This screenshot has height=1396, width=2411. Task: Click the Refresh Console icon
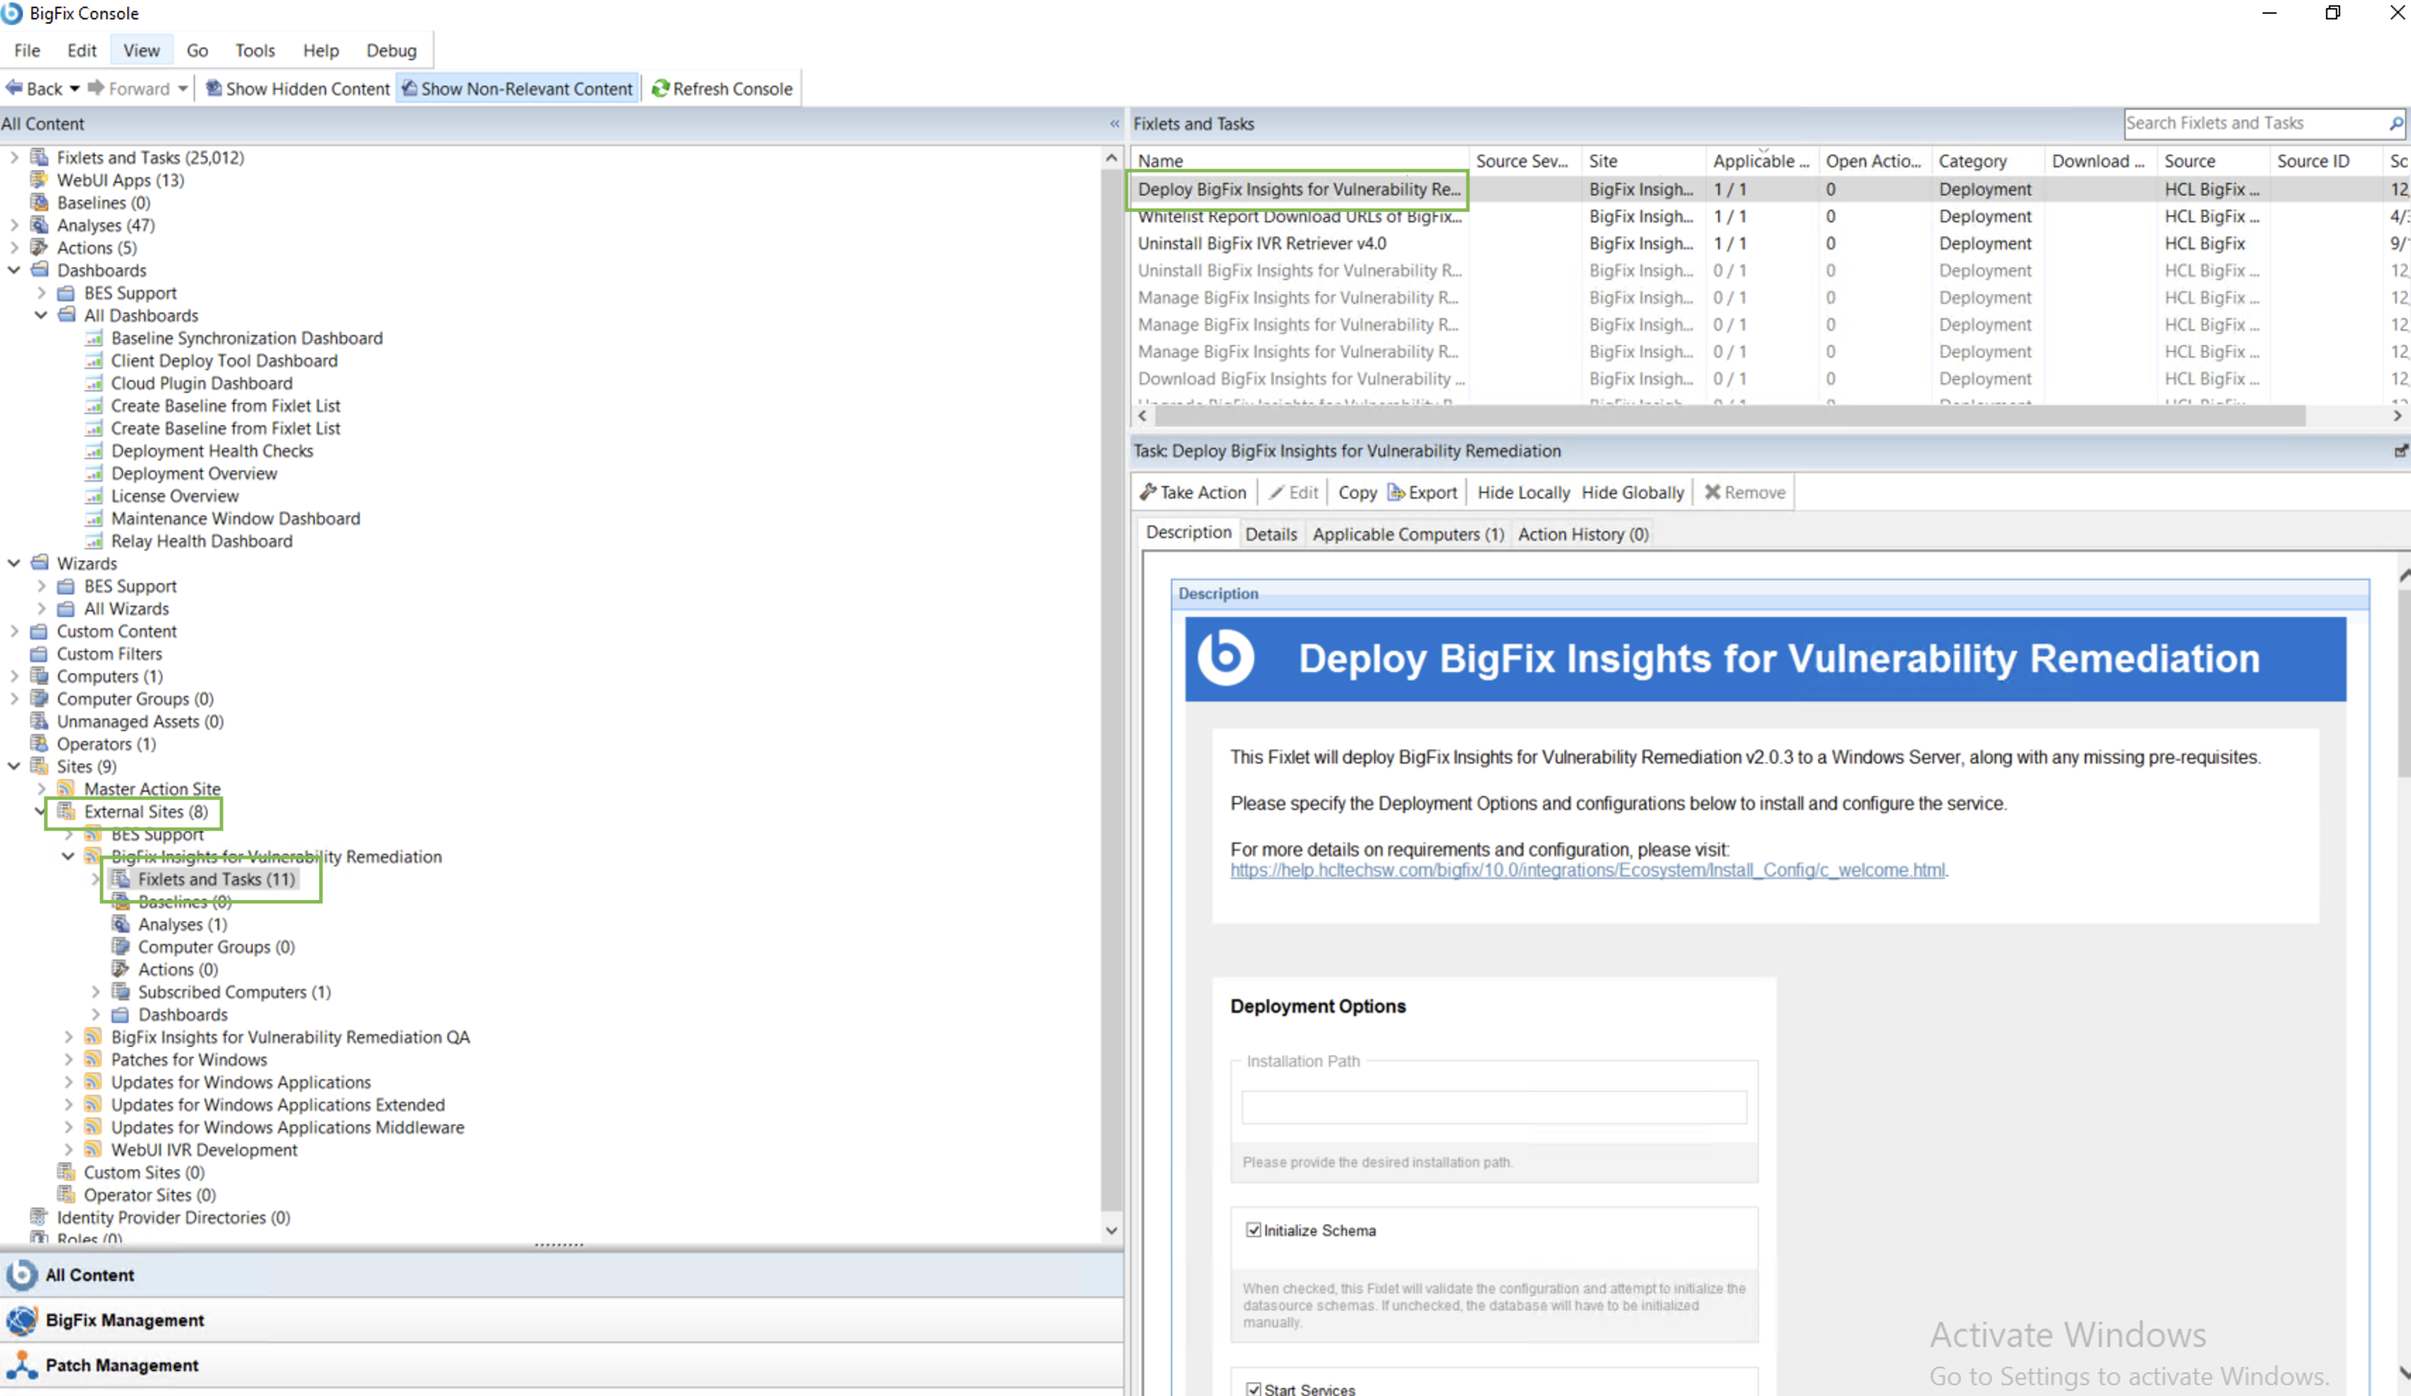[x=660, y=89]
